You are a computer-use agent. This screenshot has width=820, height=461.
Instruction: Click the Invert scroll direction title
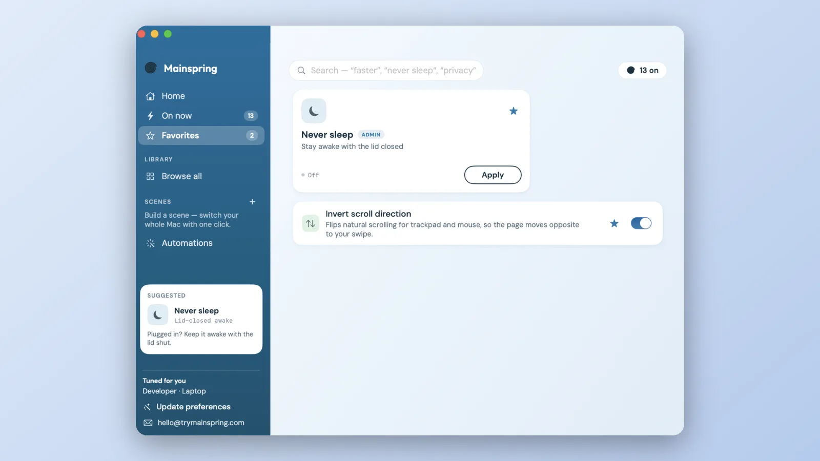click(368, 214)
